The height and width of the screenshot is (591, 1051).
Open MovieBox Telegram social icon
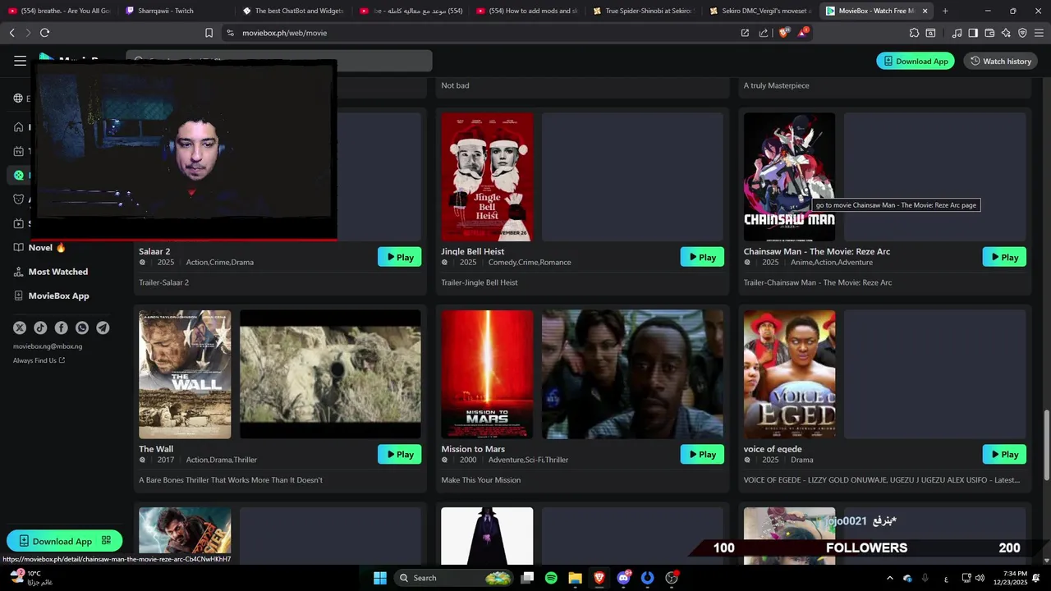coord(103,328)
